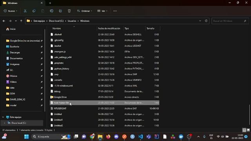Open the Ordenar sort dropdown
Image resolution: width=251 pixels, height=141 pixels.
pyautogui.click(x=85, y=11)
